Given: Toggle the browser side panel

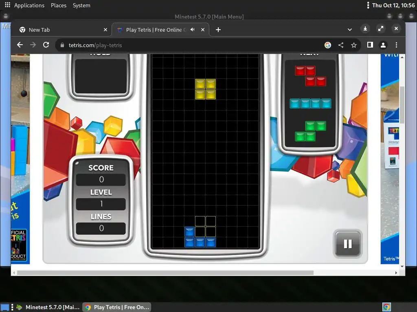Looking at the screenshot, I should tap(370, 45).
